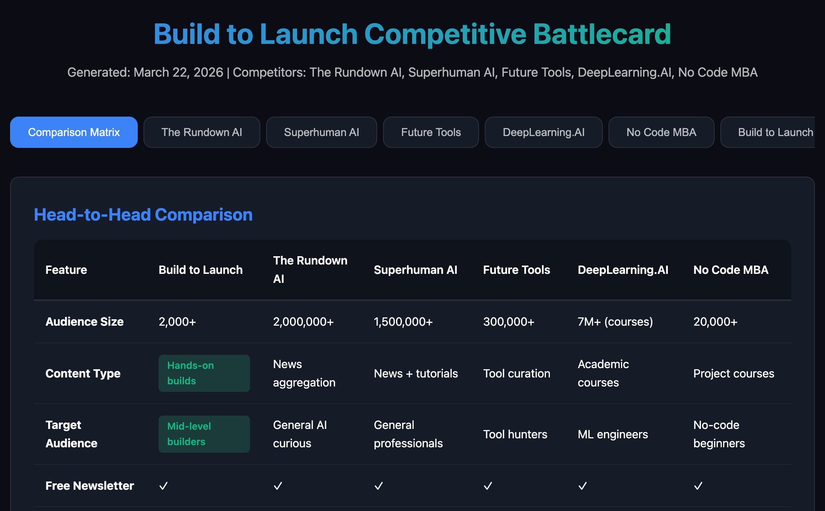825x511 pixels.
Task: Click Build to Launch newsletter checkmark
Action: point(164,486)
